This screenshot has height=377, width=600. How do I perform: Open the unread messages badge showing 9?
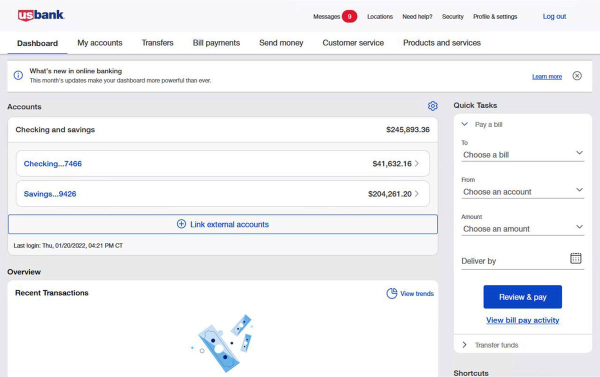click(x=349, y=16)
